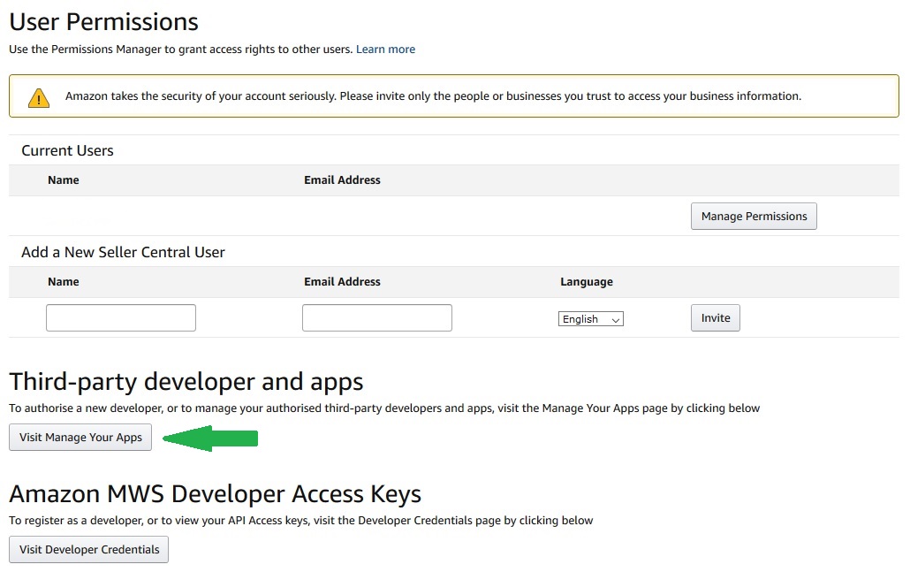Click the Name header under Current Users

pos(64,180)
